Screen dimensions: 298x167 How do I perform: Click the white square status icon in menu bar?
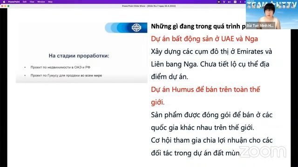click(235, 2)
